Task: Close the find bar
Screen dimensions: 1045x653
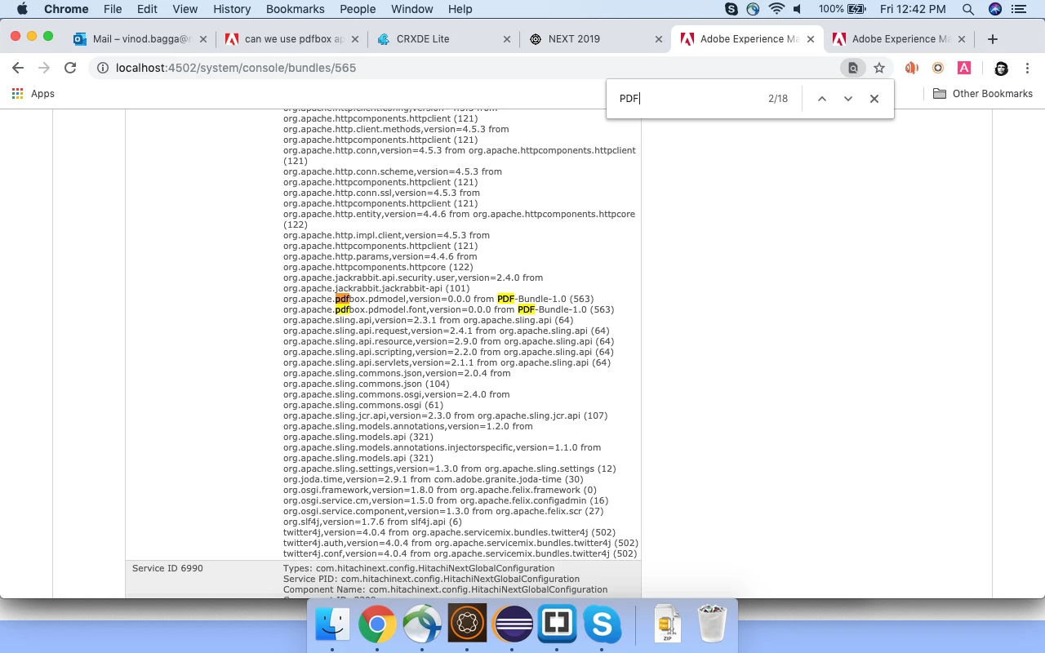Action: coord(874,99)
